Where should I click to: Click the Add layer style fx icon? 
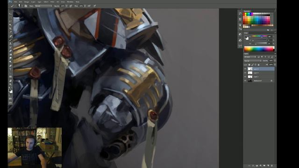253,166
